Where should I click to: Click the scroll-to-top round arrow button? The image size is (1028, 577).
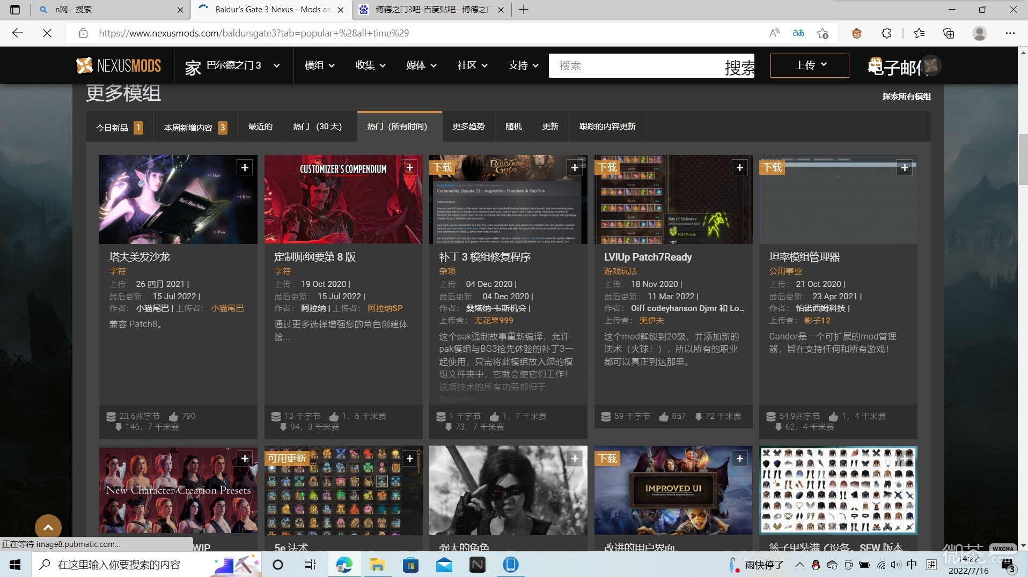point(48,528)
